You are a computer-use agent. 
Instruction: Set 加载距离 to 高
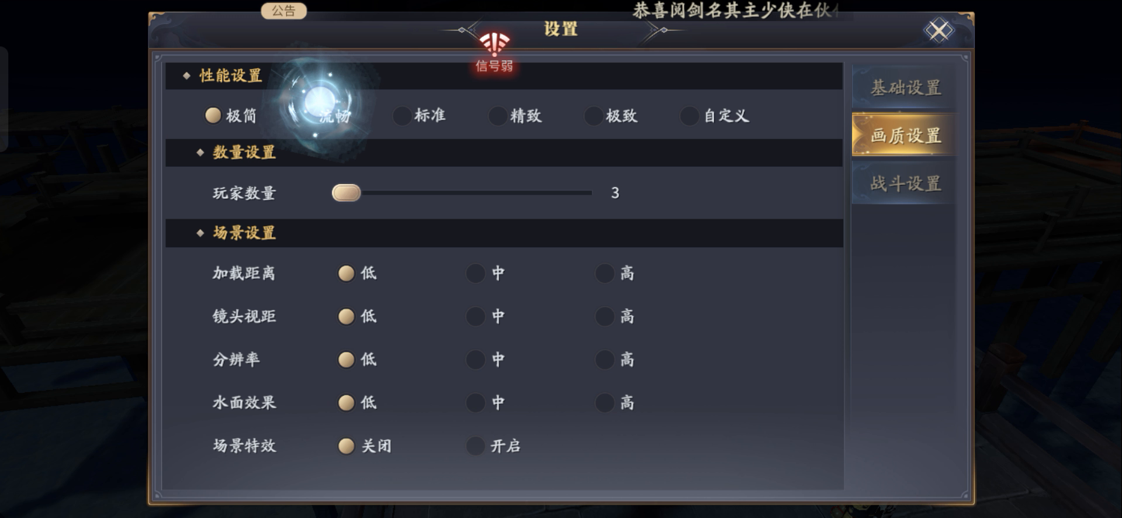click(x=615, y=273)
